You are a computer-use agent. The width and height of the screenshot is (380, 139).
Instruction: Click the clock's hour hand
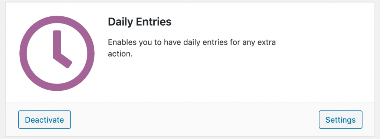click(x=63, y=60)
